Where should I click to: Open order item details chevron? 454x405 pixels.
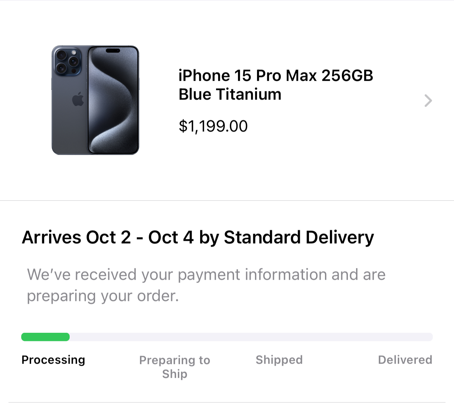tap(428, 101)
